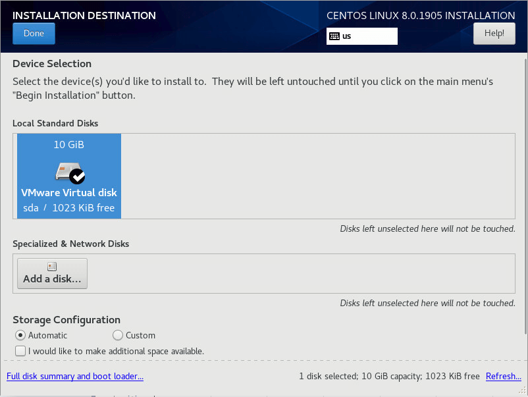Click the empty Local Standard Disks area
Viewport: 528px width, 397px height.
[x=316, y=176]
